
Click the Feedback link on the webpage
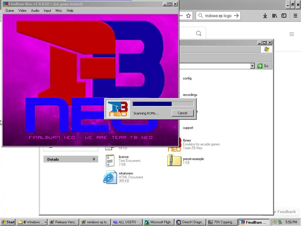(285, 212)
